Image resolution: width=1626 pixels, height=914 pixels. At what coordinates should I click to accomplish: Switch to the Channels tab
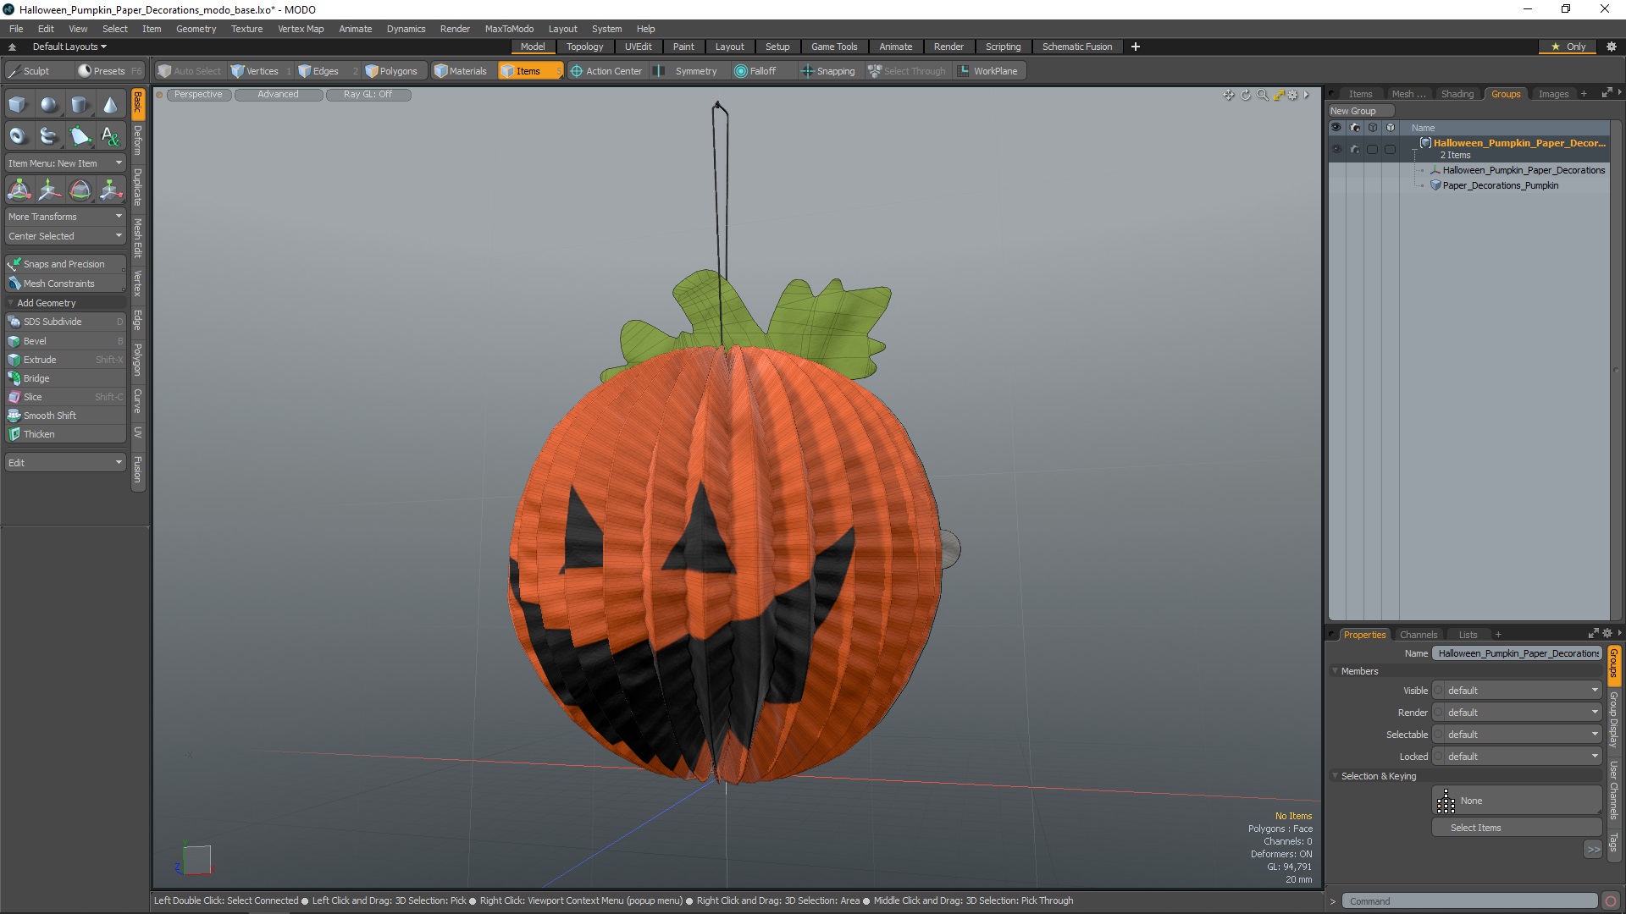(x=1418, y=635)
